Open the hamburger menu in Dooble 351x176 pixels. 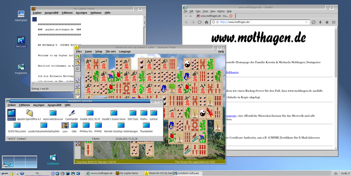pos(334,22)
